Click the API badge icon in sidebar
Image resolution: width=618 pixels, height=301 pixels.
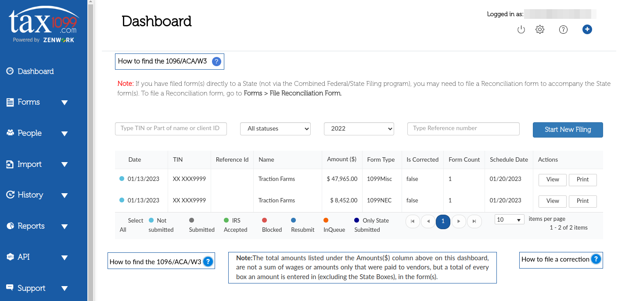(x=10, y=257)
